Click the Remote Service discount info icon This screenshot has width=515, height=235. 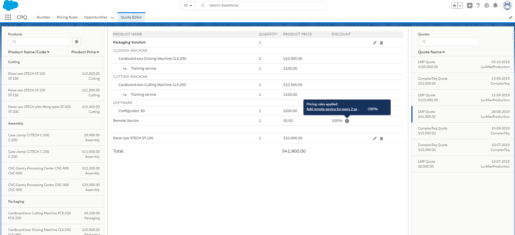[347, 121]
